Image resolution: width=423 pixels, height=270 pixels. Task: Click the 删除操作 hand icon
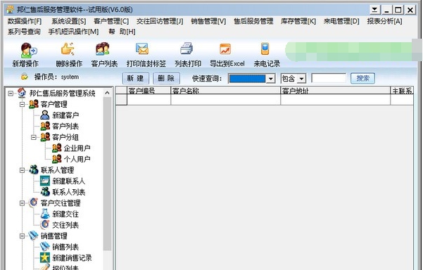[x=68, y=49]
